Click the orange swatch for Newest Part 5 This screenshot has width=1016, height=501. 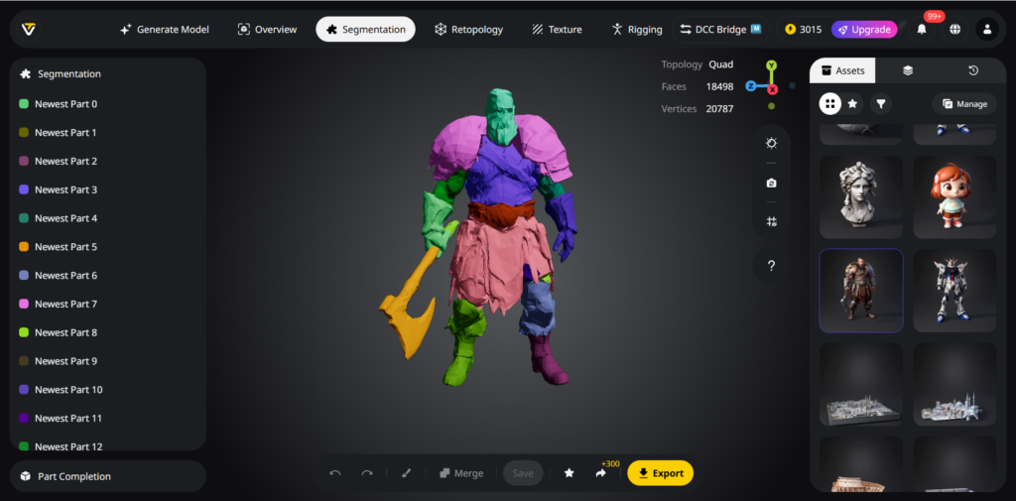(x=24, y=247)
